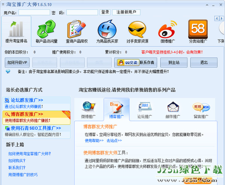Click the red notice 客户每天坚持挂机3-4小时
This screenshot has height=185, width=225.
[x=172, y=52]
